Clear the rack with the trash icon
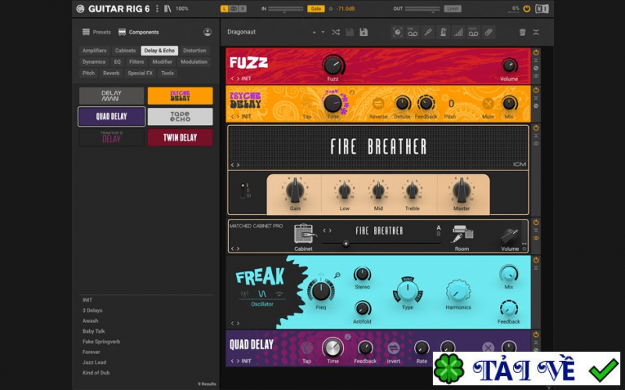Viewport: 625px width, 390px height. pyautogui.click(x=522, y=32)
